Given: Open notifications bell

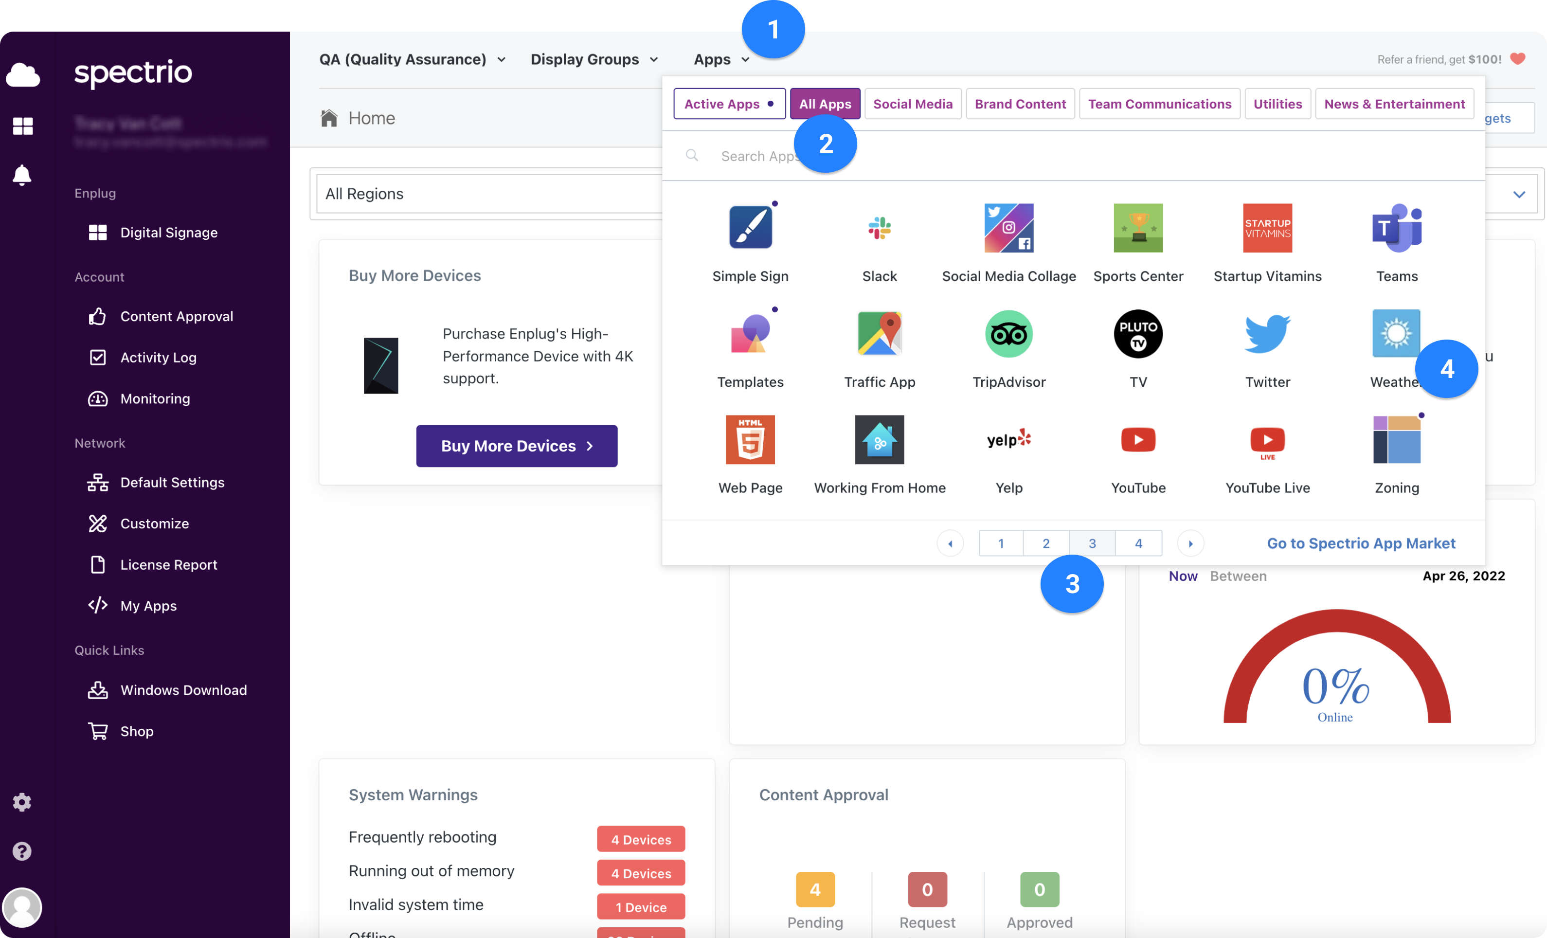Looking at the screenshot, I should (22, 175).
